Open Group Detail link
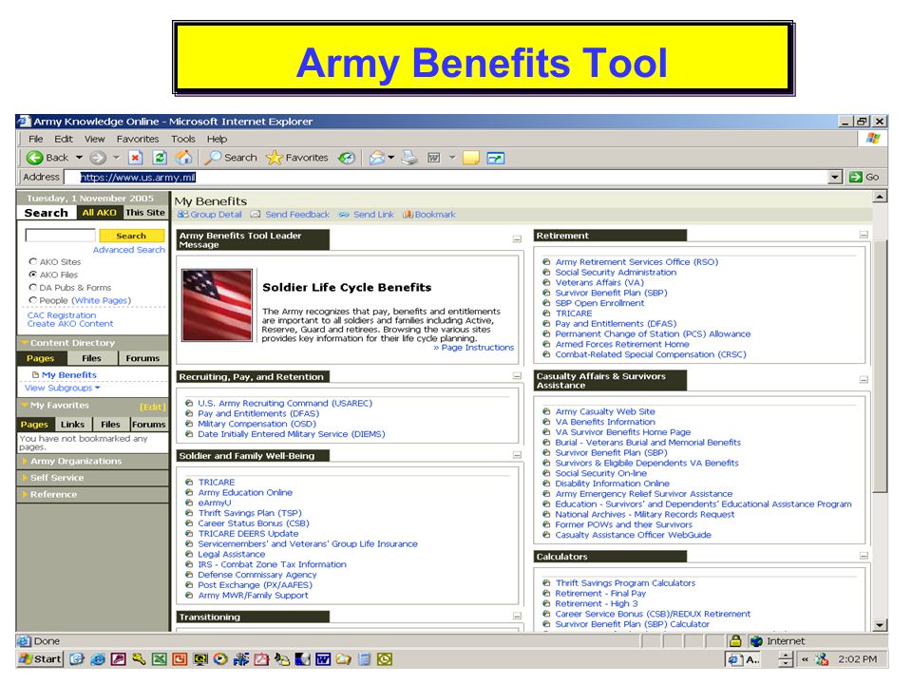912x684 pixels. pyautogui.click(x=209, y=215)
